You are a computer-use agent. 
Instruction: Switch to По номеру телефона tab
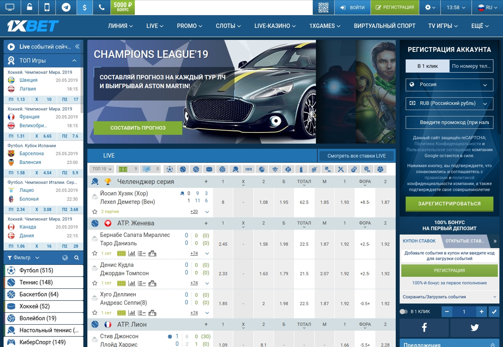coord(471,66)
